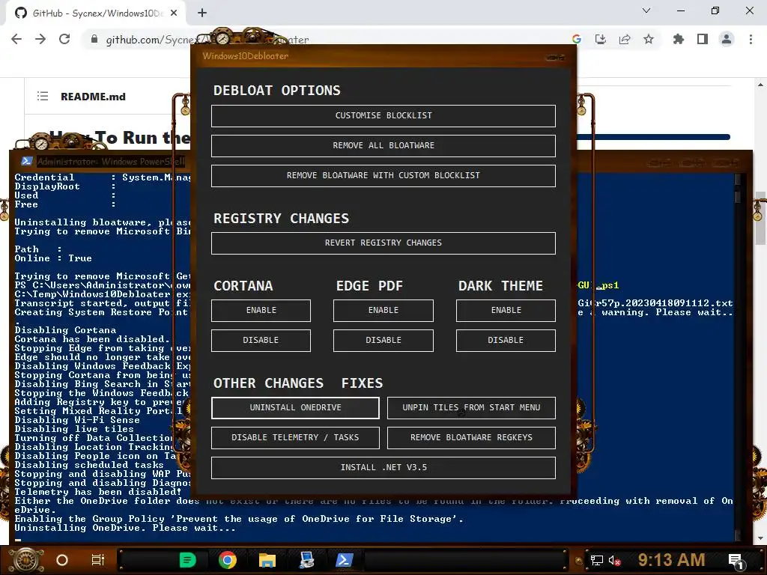The image size is (767, 575).
Task: Click Install .NET V3.5 button
Action: 383,468
